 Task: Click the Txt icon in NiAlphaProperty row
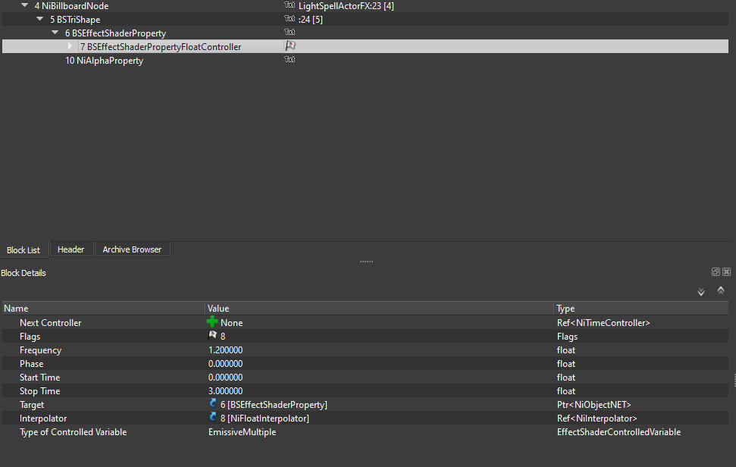[290, 59]
